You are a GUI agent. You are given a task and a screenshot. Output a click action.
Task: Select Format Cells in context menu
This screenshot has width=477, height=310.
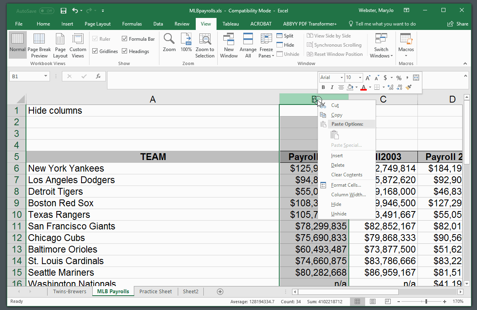pos(346,185)
